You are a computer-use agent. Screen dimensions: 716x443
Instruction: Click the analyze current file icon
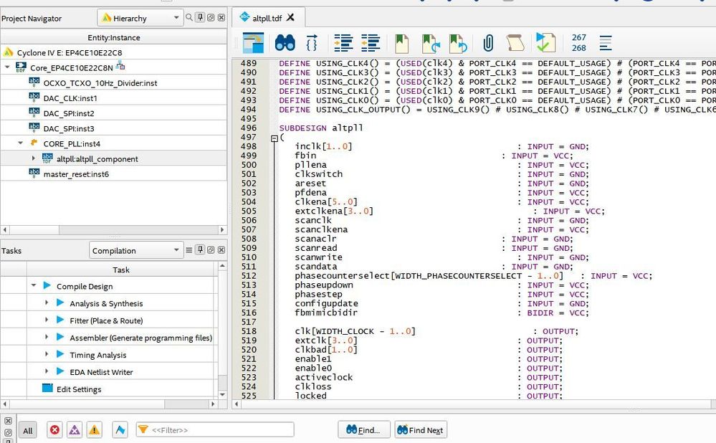(545, 43)
